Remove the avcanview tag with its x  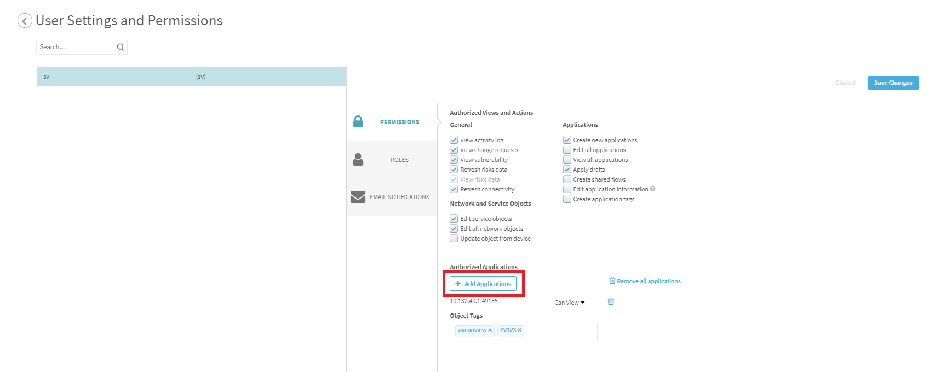click(x=490, y=330)
